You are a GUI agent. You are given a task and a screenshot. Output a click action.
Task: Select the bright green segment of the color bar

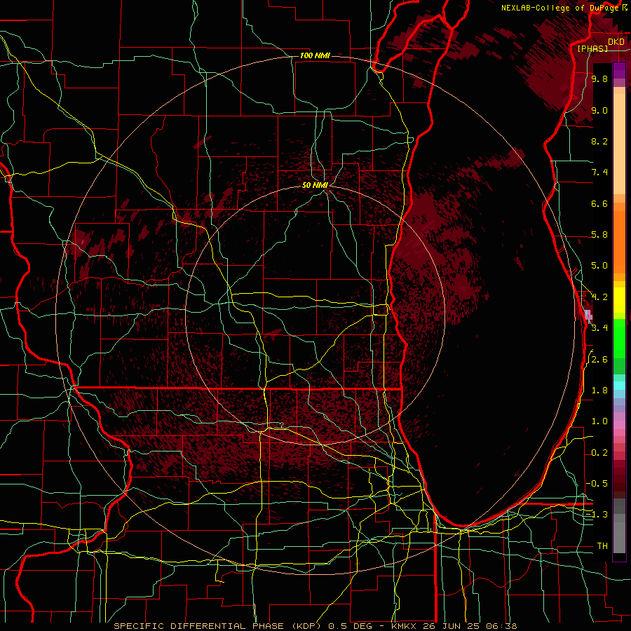tap(619, 338)
